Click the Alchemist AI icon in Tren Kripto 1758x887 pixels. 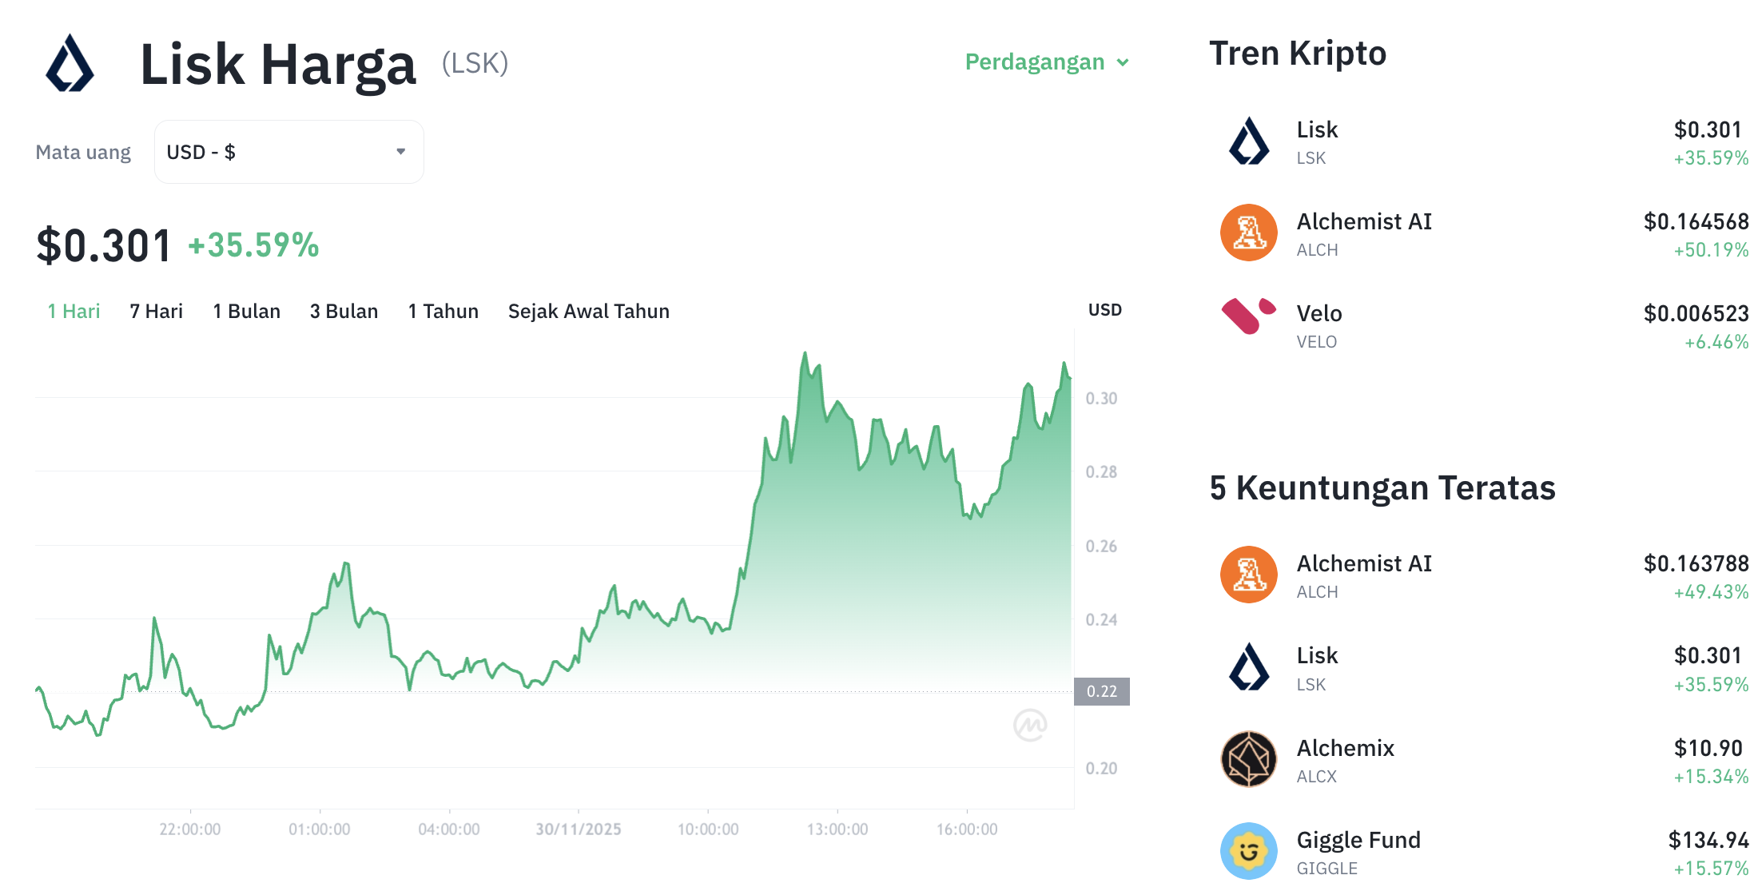1248,233
